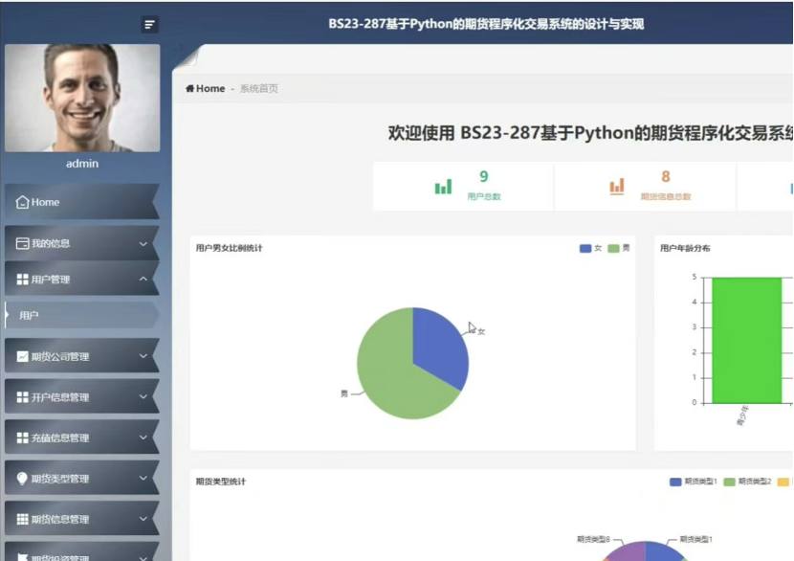Open the 期货公司管理 menu item
This screenshot has width=794, height=561.
[x=82, y=356]
